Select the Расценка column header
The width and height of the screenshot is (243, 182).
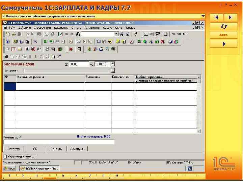pos(98,79)
